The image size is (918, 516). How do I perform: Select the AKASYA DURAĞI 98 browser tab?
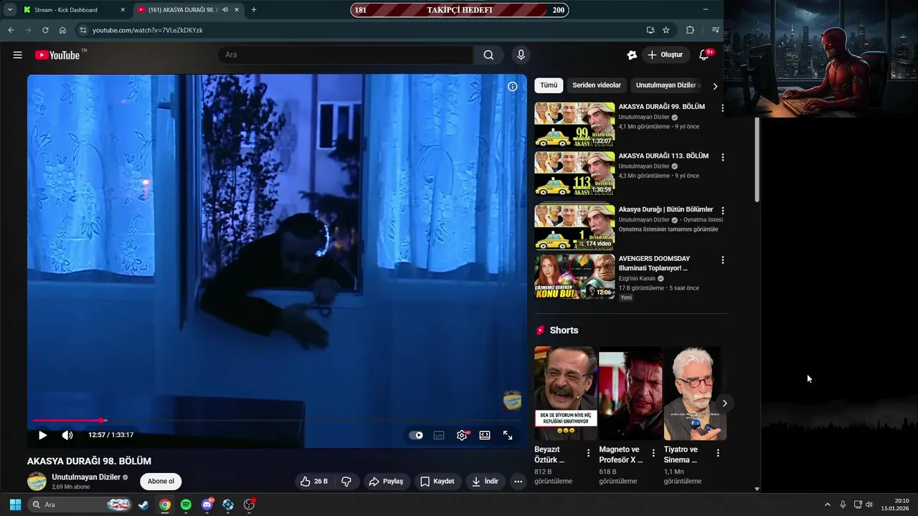coord(188,10)
